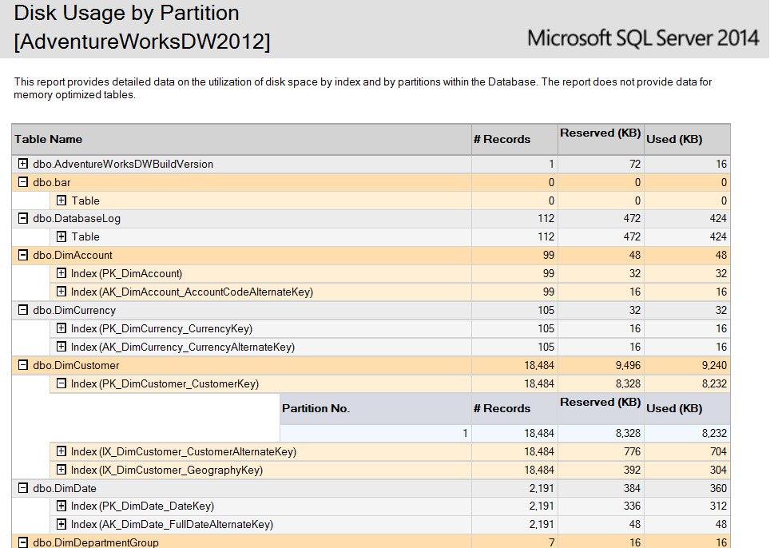Expand Index (PK_DimAccount) row
This screenshot has height=548, width=770.
(62, 273)
